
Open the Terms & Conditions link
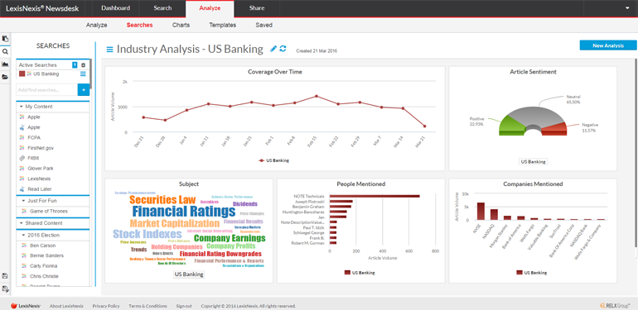[x=147, y=306]
